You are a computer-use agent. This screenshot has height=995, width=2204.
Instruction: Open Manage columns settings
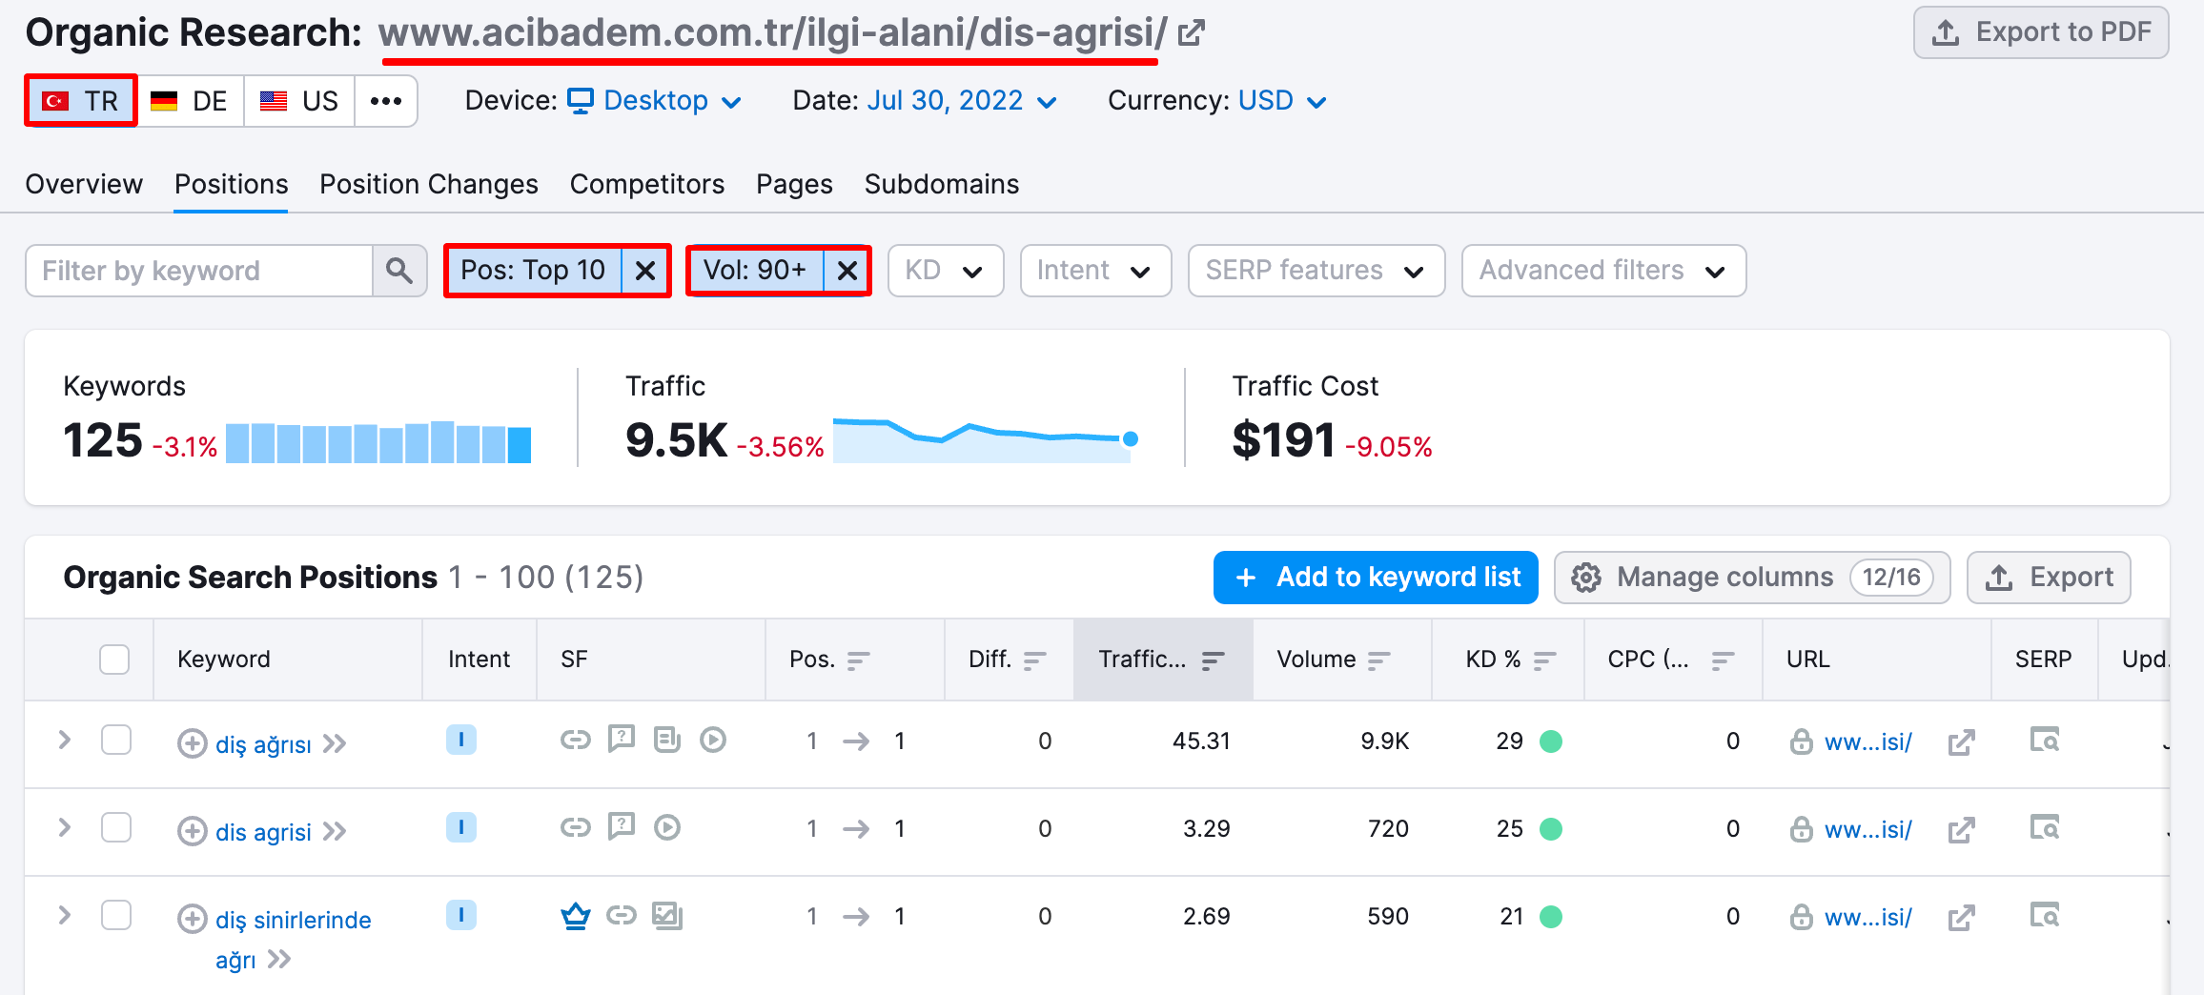click(x=1752, y=578)
